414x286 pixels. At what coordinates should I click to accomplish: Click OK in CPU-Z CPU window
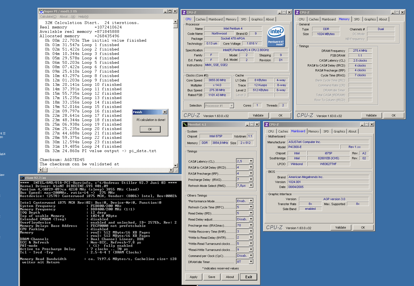point(280,115)
